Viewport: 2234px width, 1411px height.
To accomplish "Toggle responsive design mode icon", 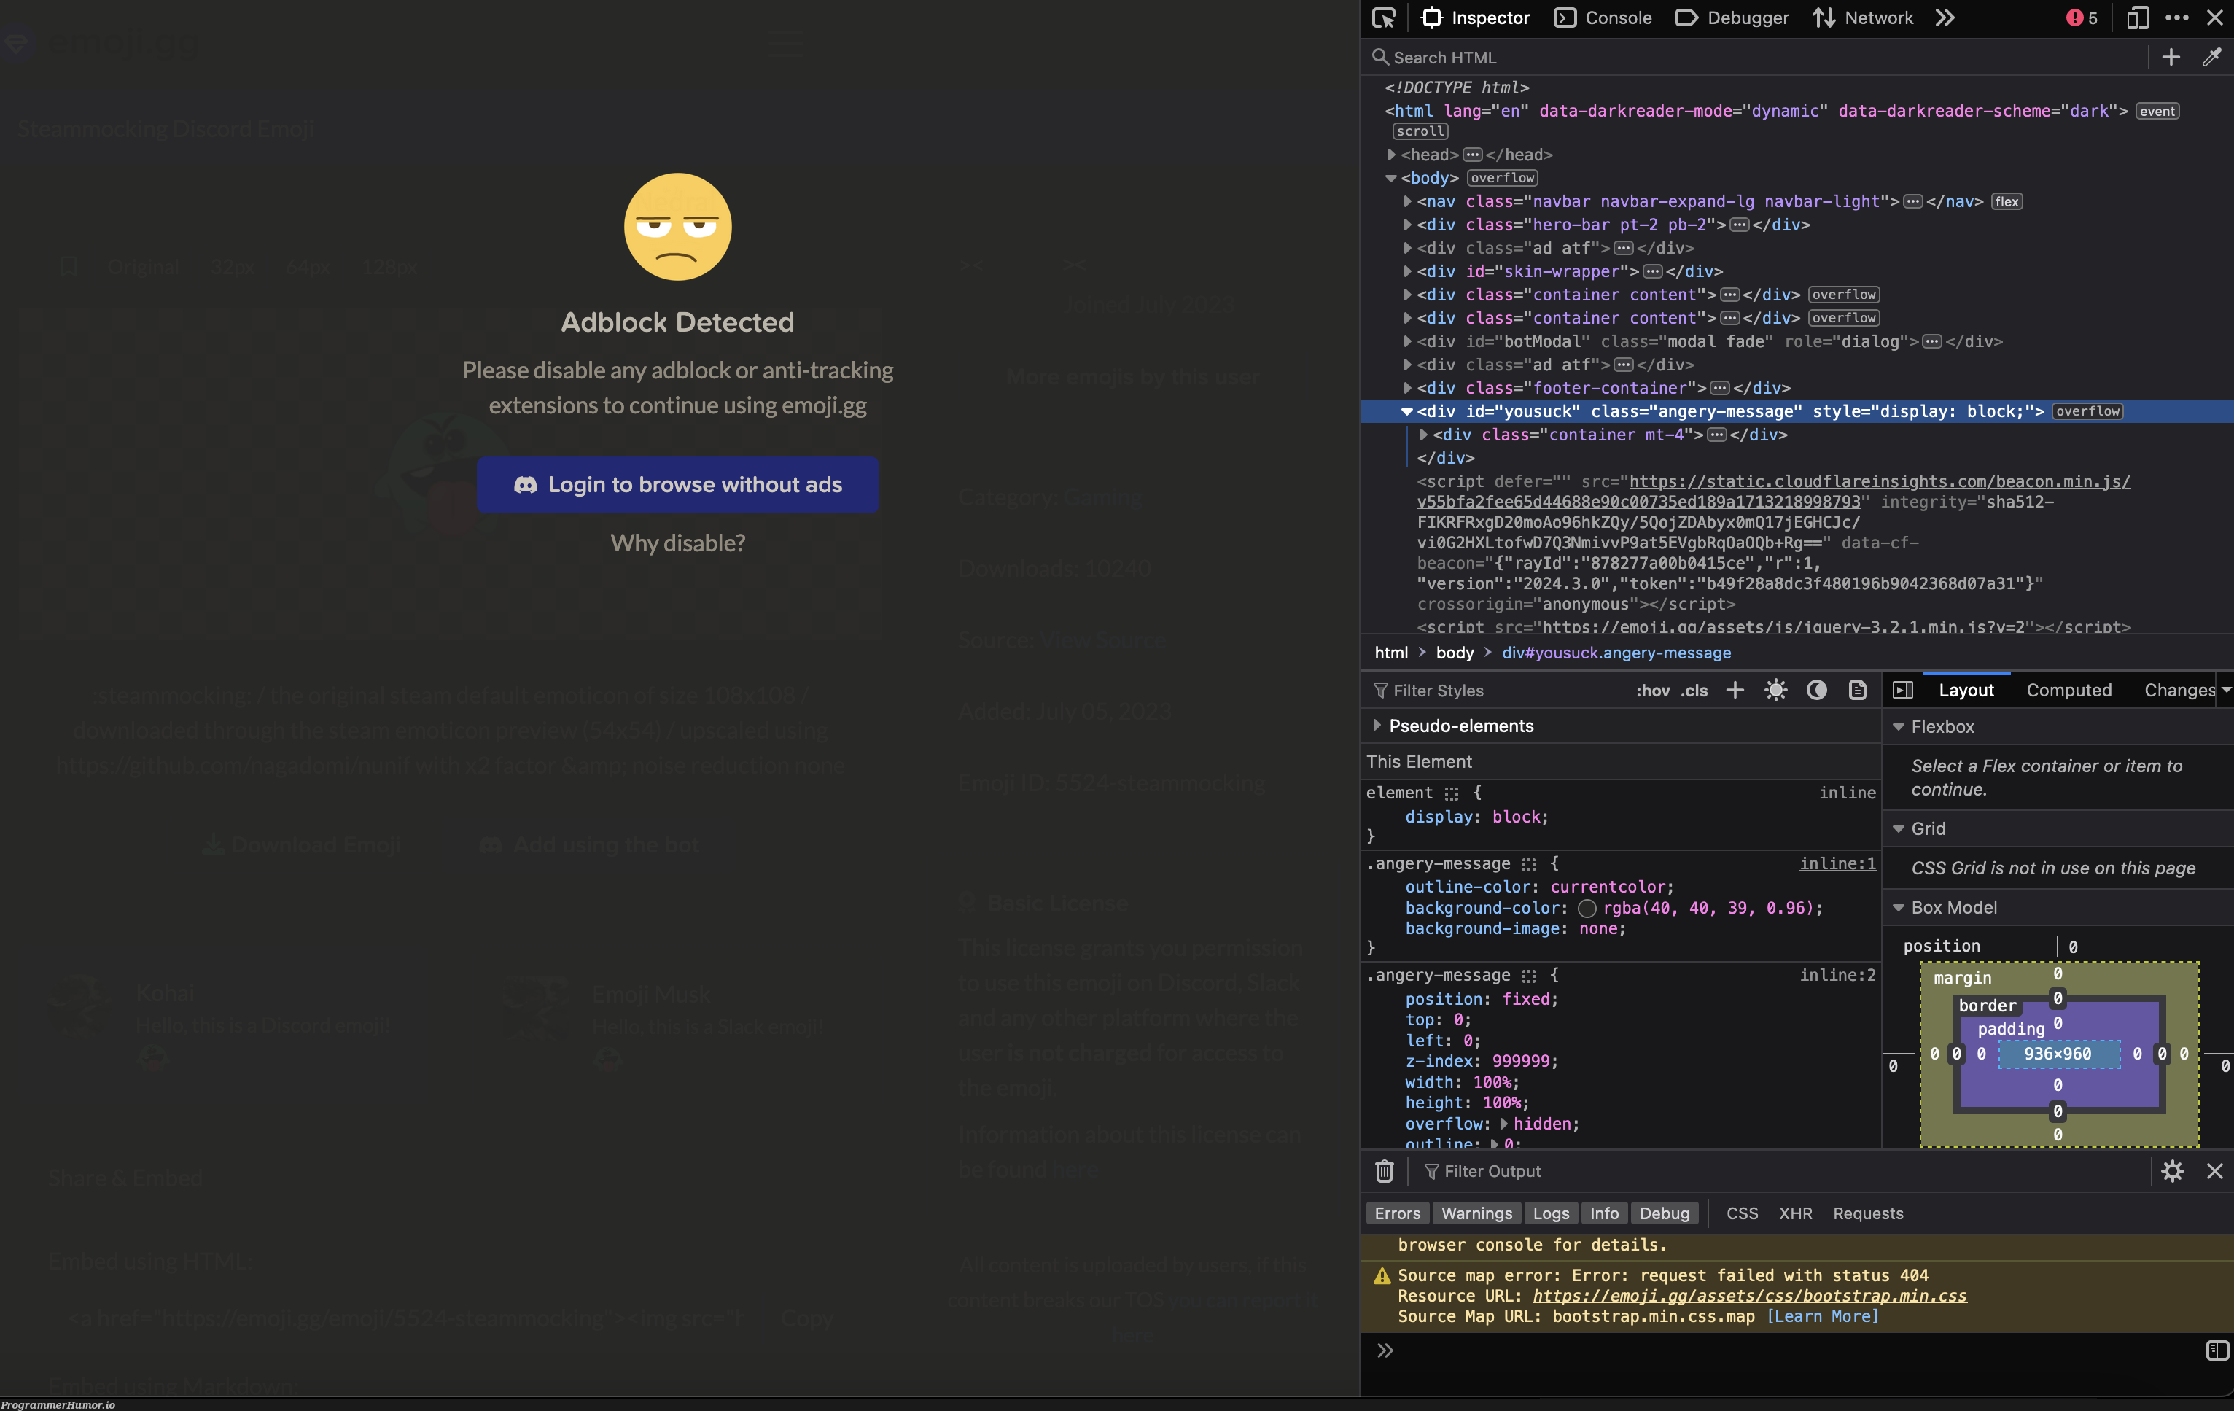I will [x=2138, y=18].
